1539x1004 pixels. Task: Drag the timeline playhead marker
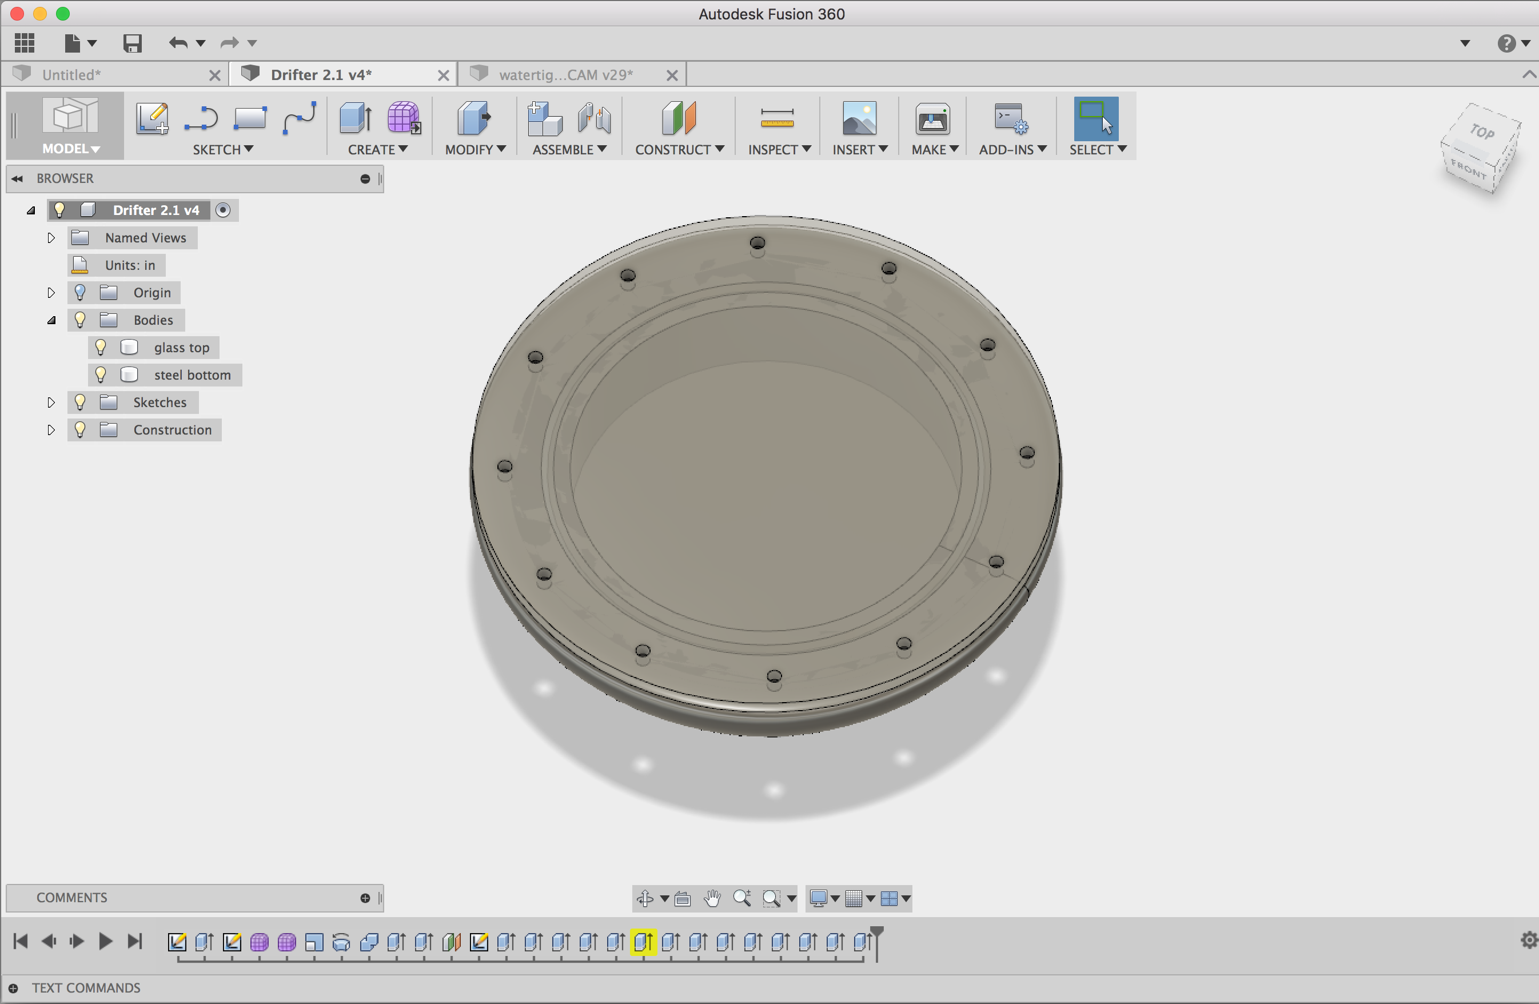882,933
